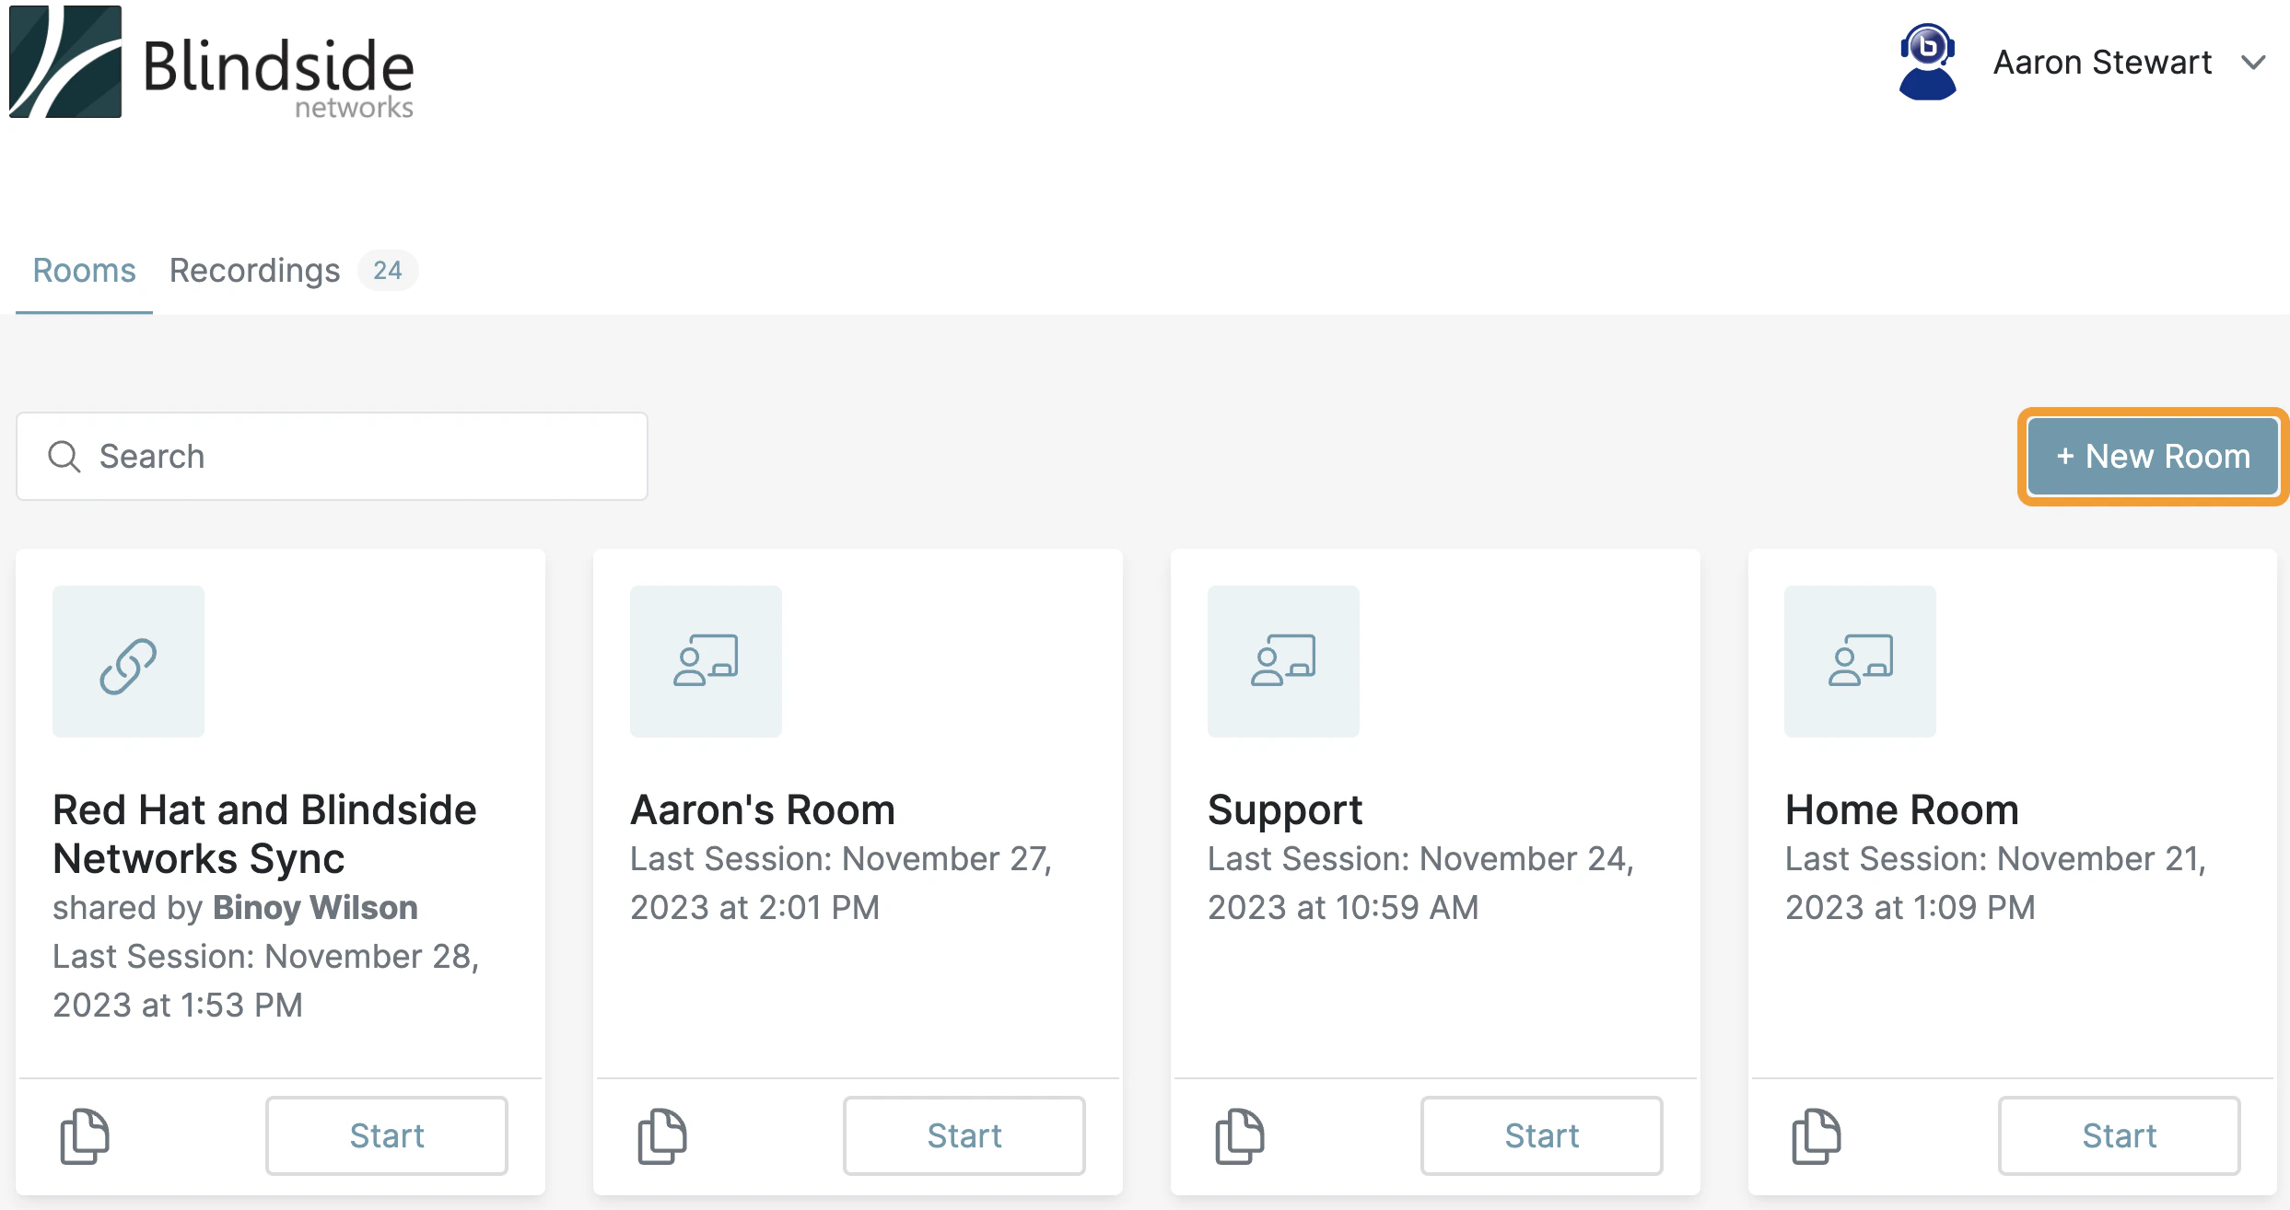This screenshot has width=2290, height=1210.
Task: Click the room icon on the Support card
Action: point(1282,660)
